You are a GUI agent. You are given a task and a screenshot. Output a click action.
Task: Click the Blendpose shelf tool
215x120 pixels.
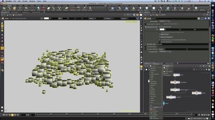73,9
